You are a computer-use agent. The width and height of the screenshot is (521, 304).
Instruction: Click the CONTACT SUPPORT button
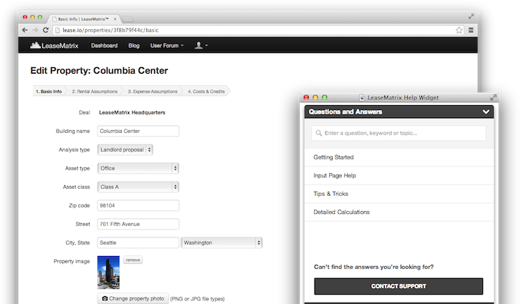click(x=398, y=286)
